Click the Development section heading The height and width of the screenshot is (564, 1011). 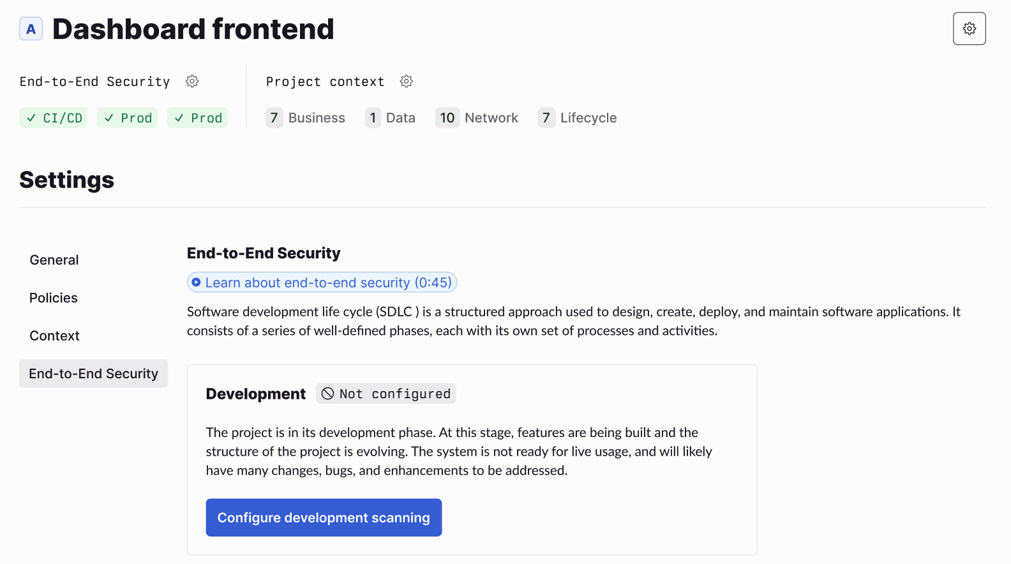tap(256, 394)
